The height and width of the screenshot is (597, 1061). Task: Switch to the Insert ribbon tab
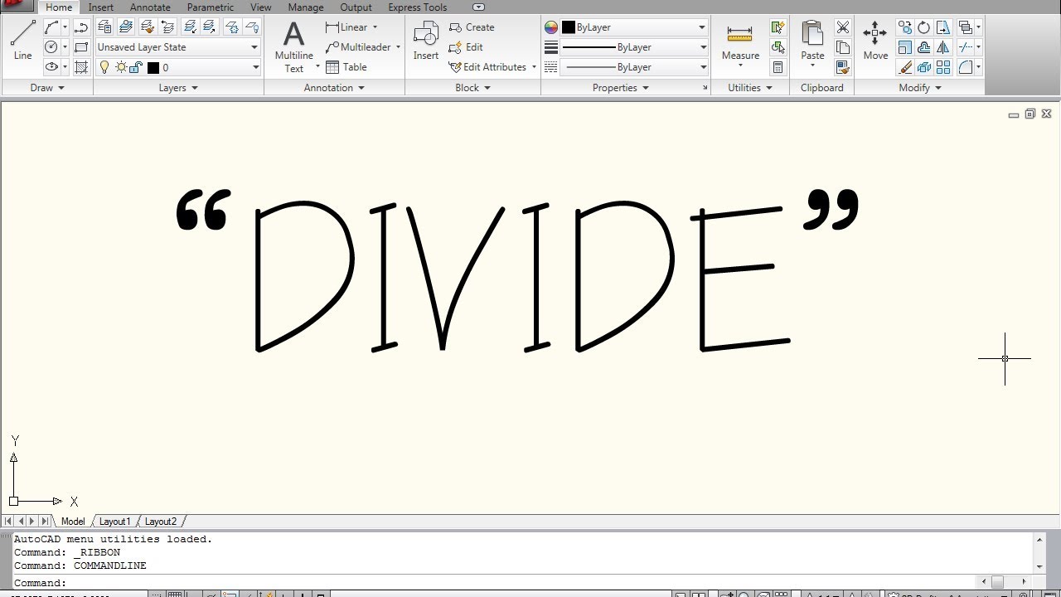click(x=101, y=7)
